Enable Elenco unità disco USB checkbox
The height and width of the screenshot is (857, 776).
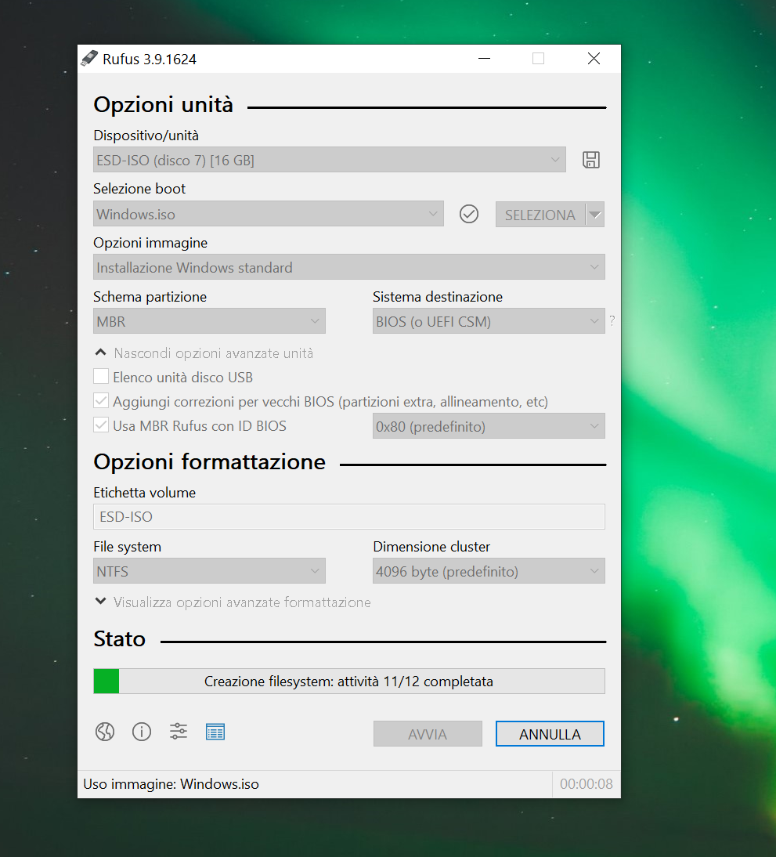point(101,377)
